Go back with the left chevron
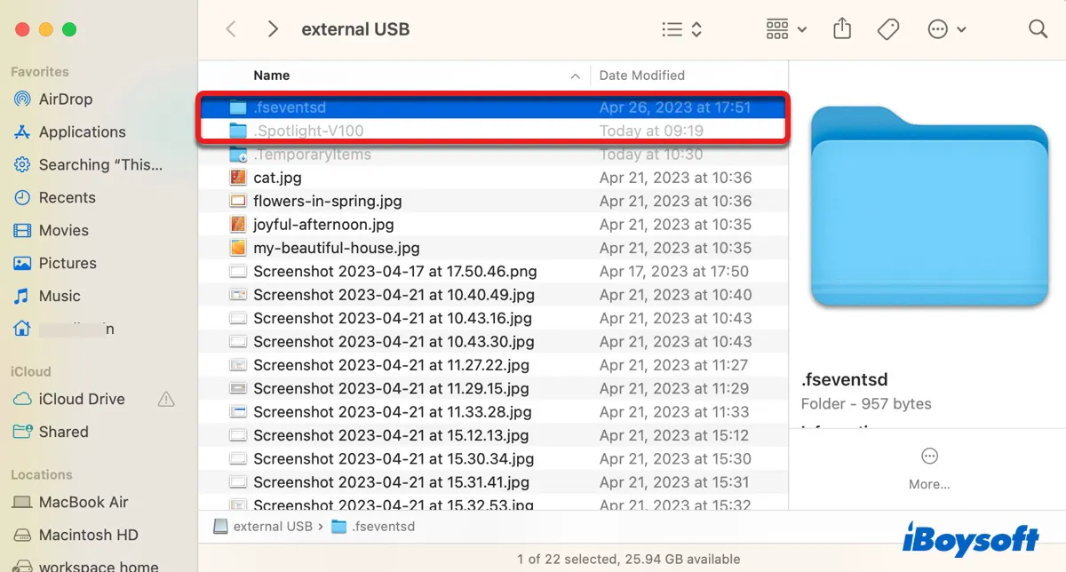 (x=231, y=29)
